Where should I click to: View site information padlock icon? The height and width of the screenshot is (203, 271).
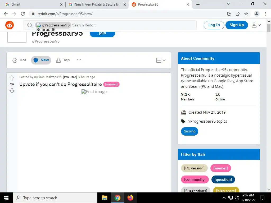pyautogui.click(x=34, y=14)
